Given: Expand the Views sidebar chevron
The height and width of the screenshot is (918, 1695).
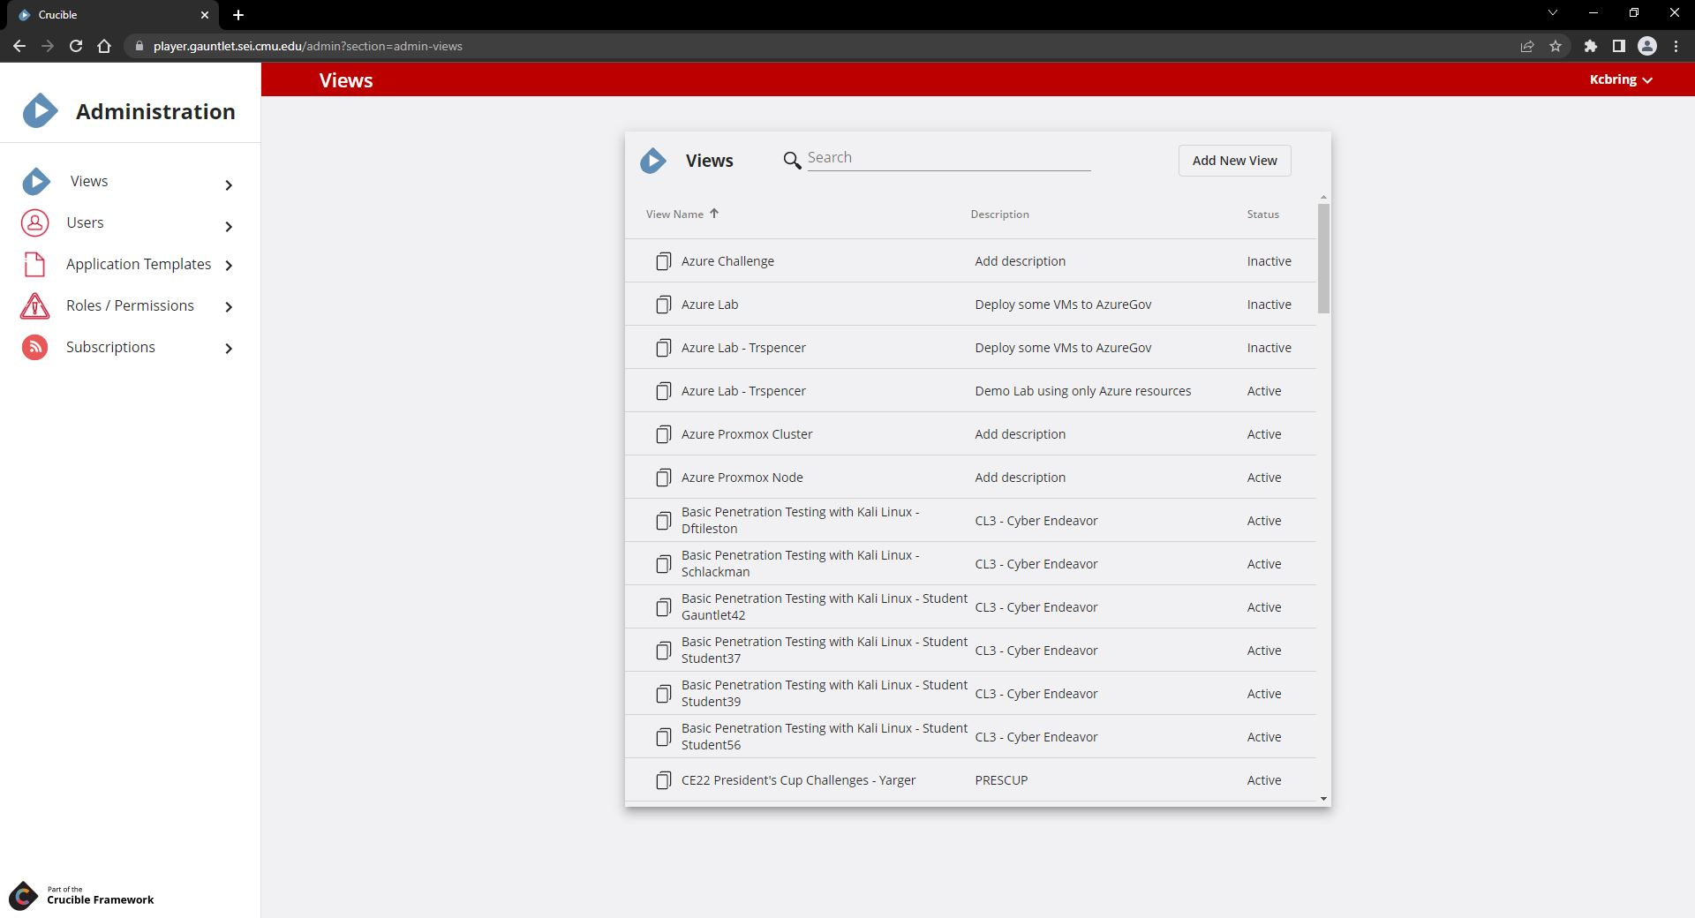Looking at the screenshot, I should coord(229,184).
